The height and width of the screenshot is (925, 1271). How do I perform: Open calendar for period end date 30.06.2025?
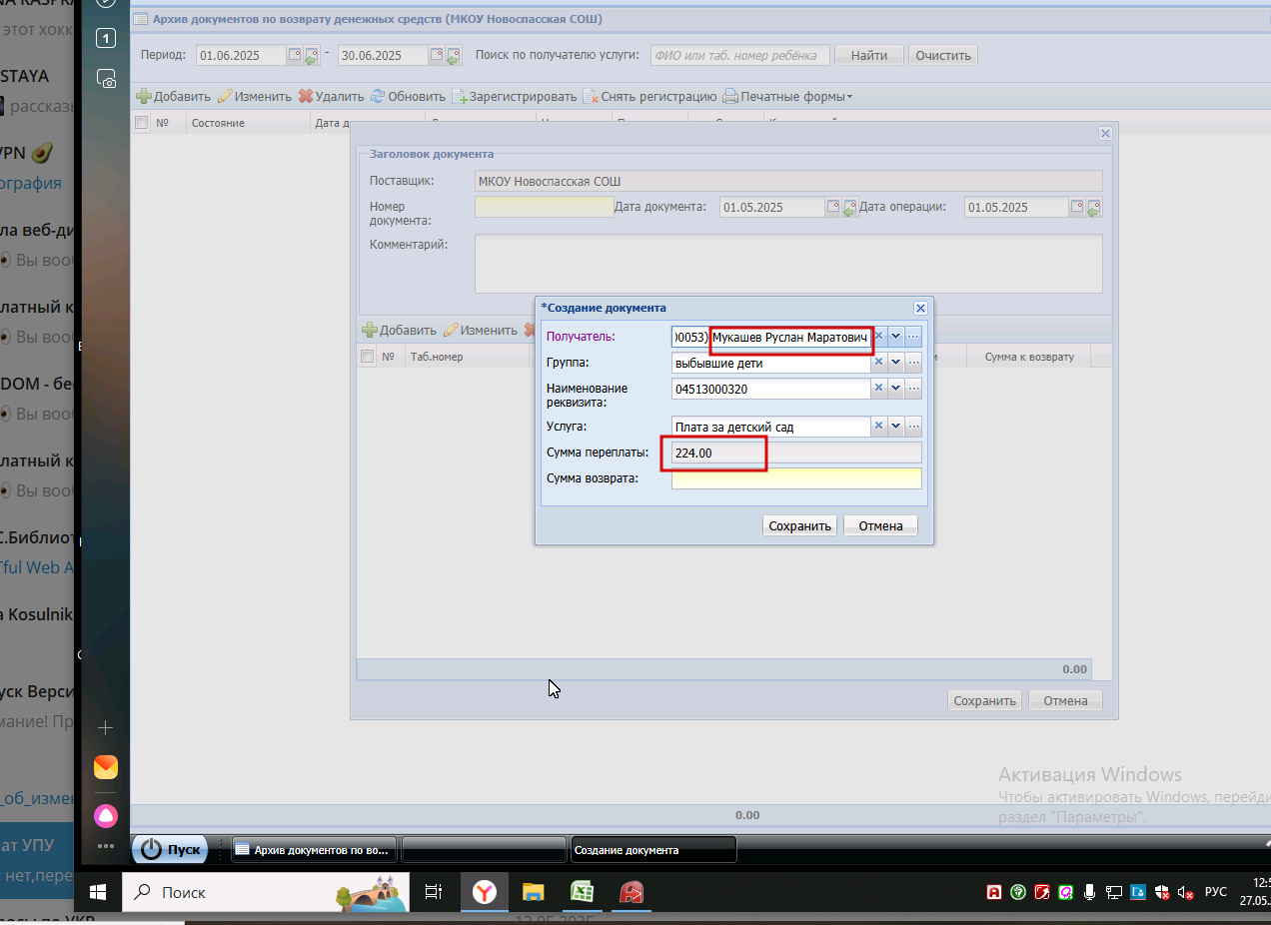click(x=438, y=55)
